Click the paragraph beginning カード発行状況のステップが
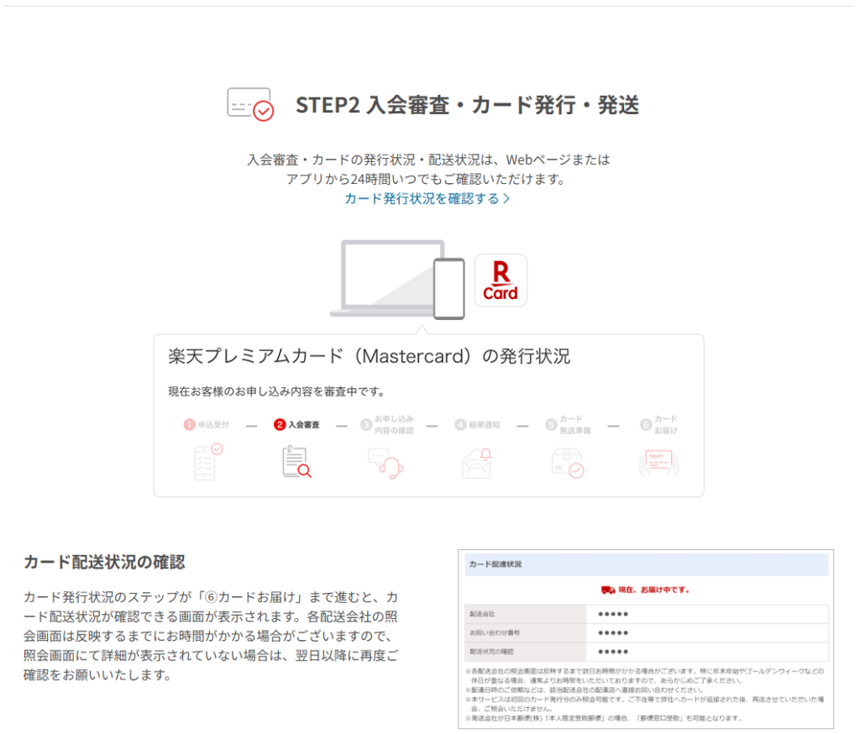This screenshot has width=860, height=734. pyautogui.click(x=211, y=636)
